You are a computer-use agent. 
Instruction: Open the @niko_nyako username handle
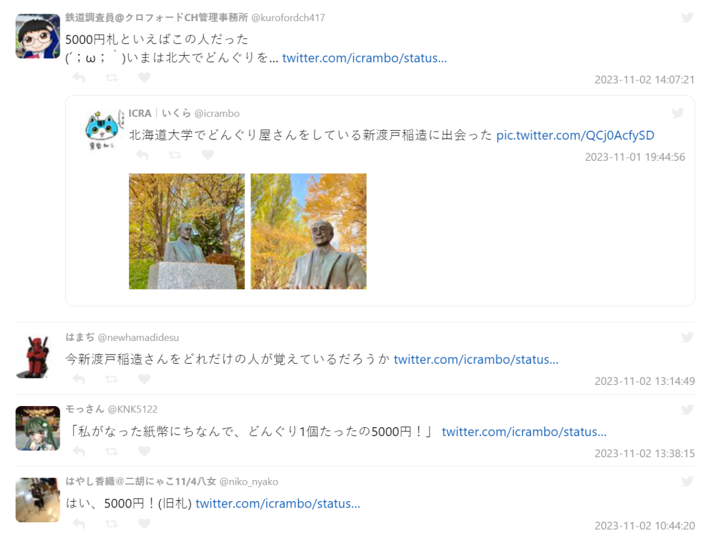249,482
